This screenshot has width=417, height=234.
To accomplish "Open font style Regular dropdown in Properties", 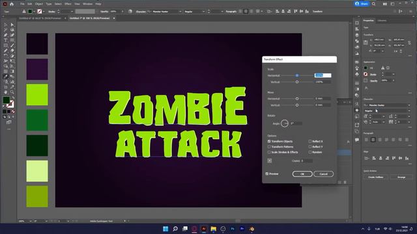I will [409, 110].
